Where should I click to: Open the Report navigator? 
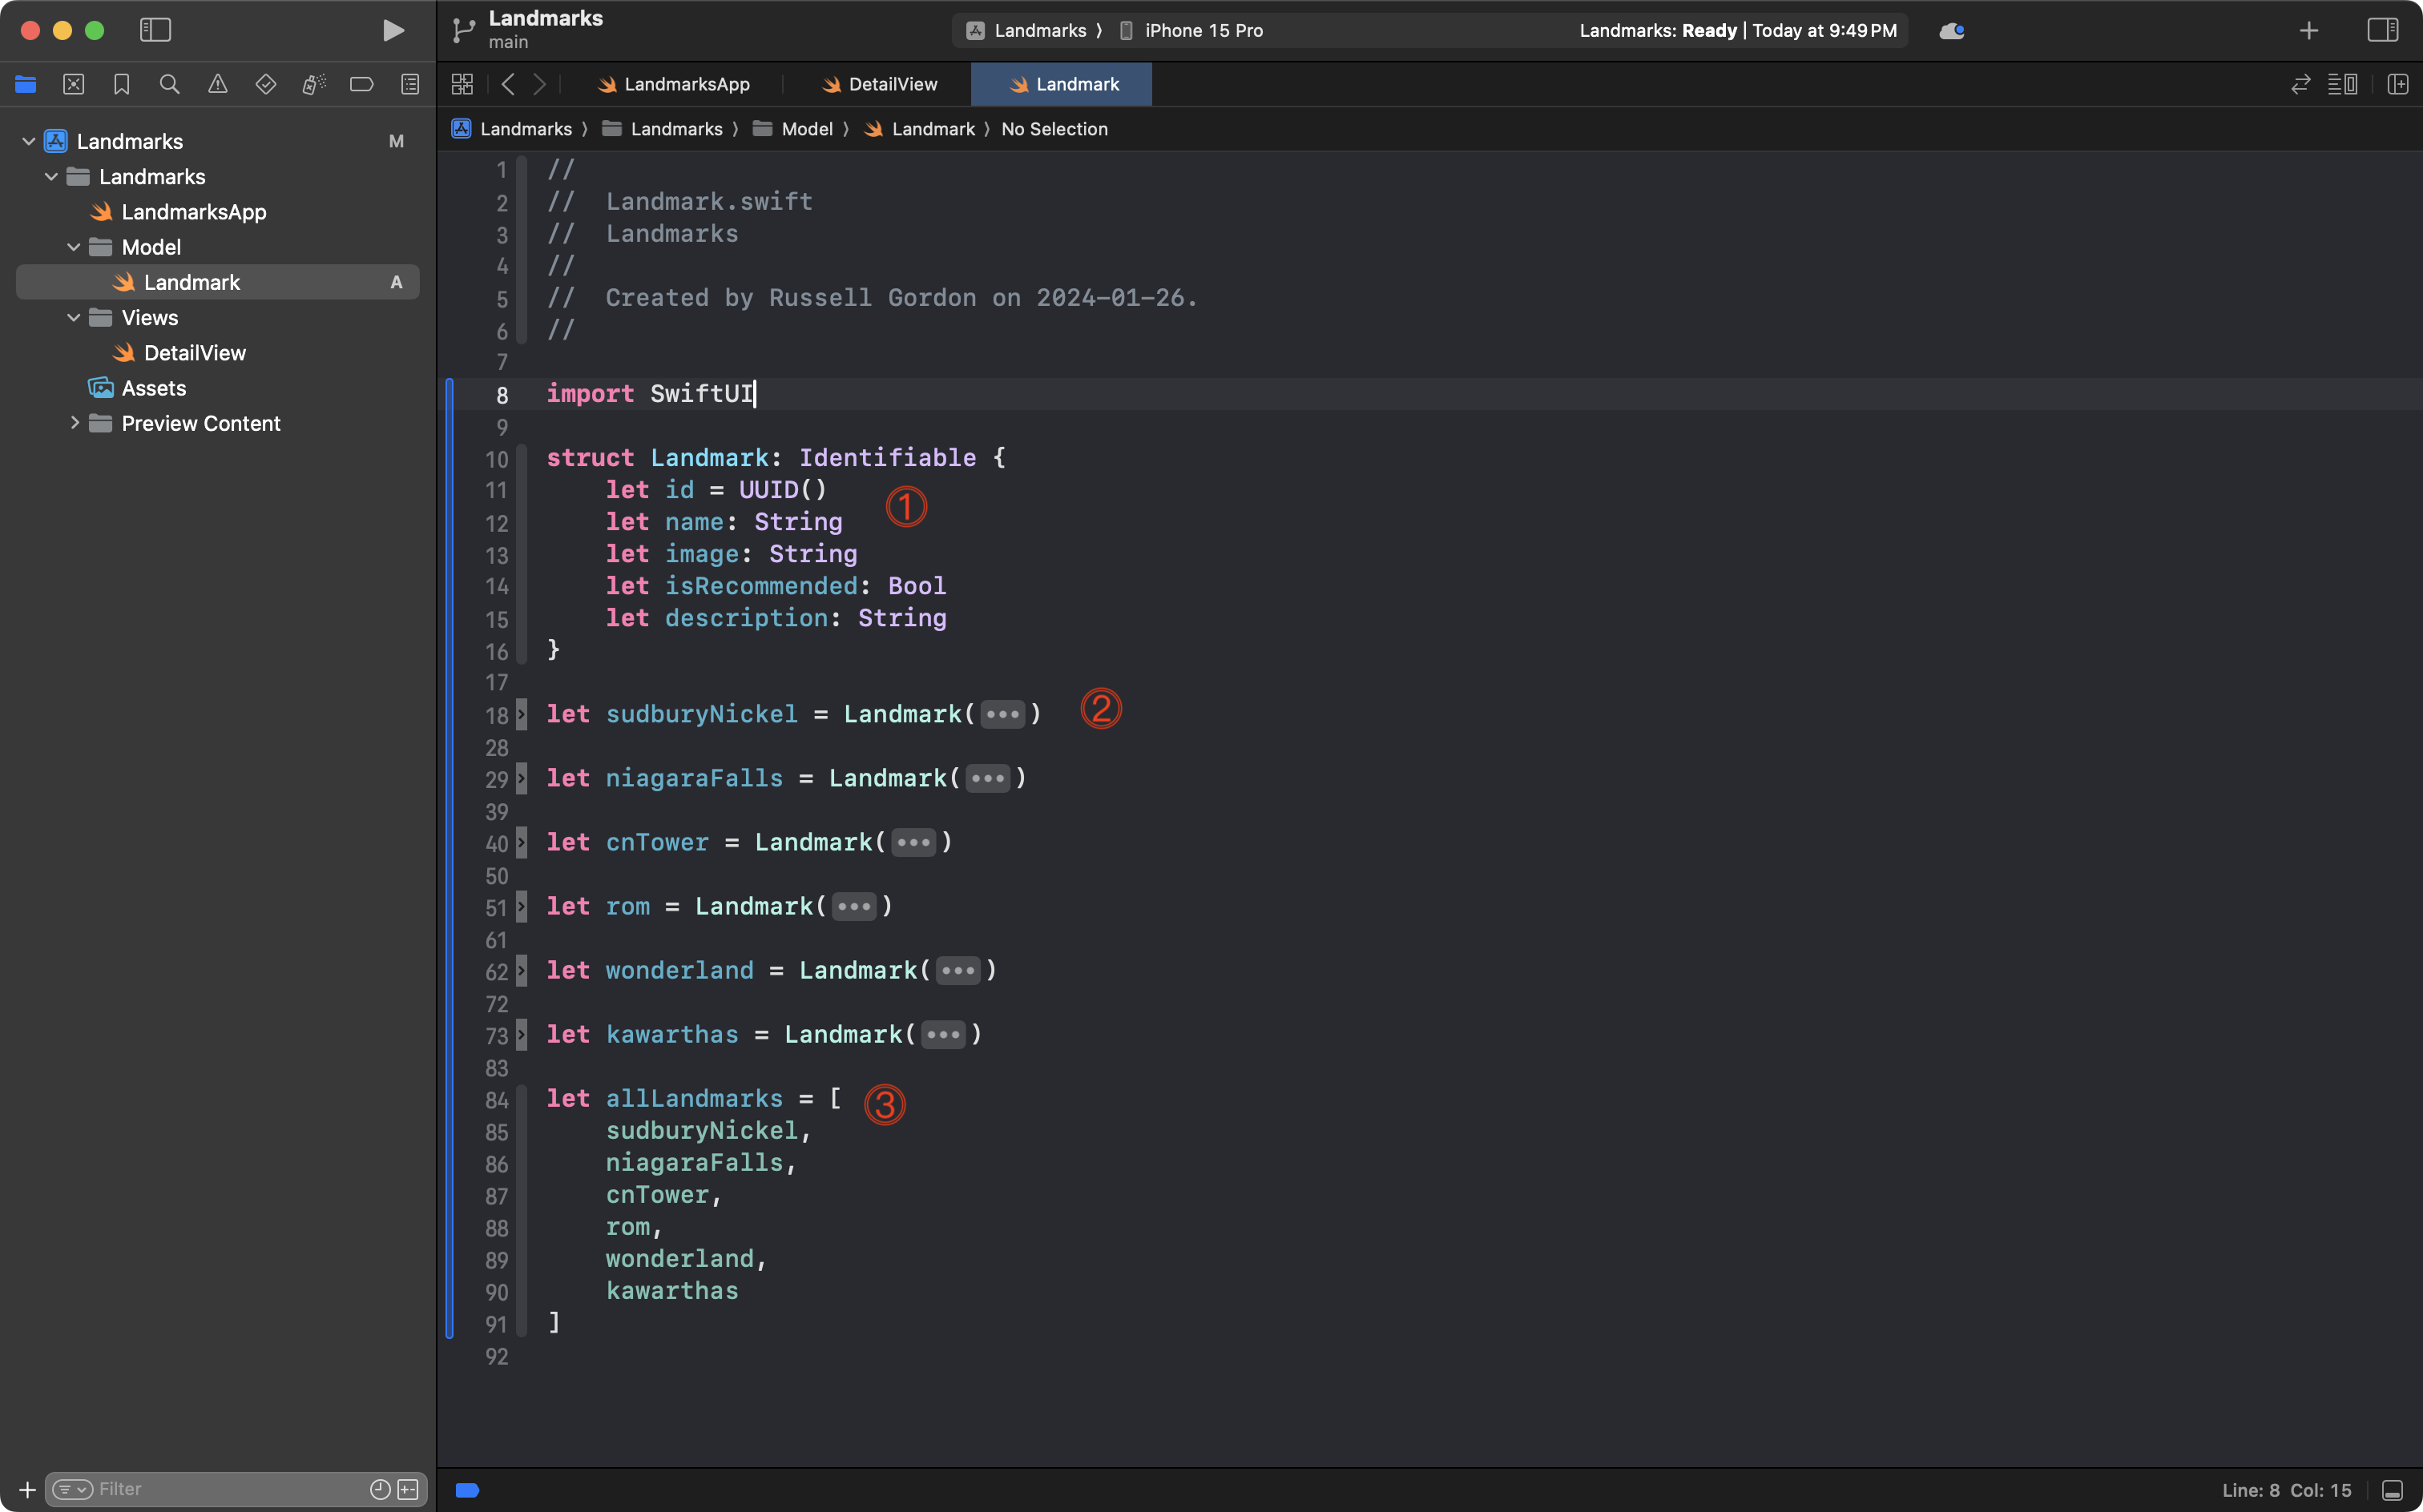(409, 84)
